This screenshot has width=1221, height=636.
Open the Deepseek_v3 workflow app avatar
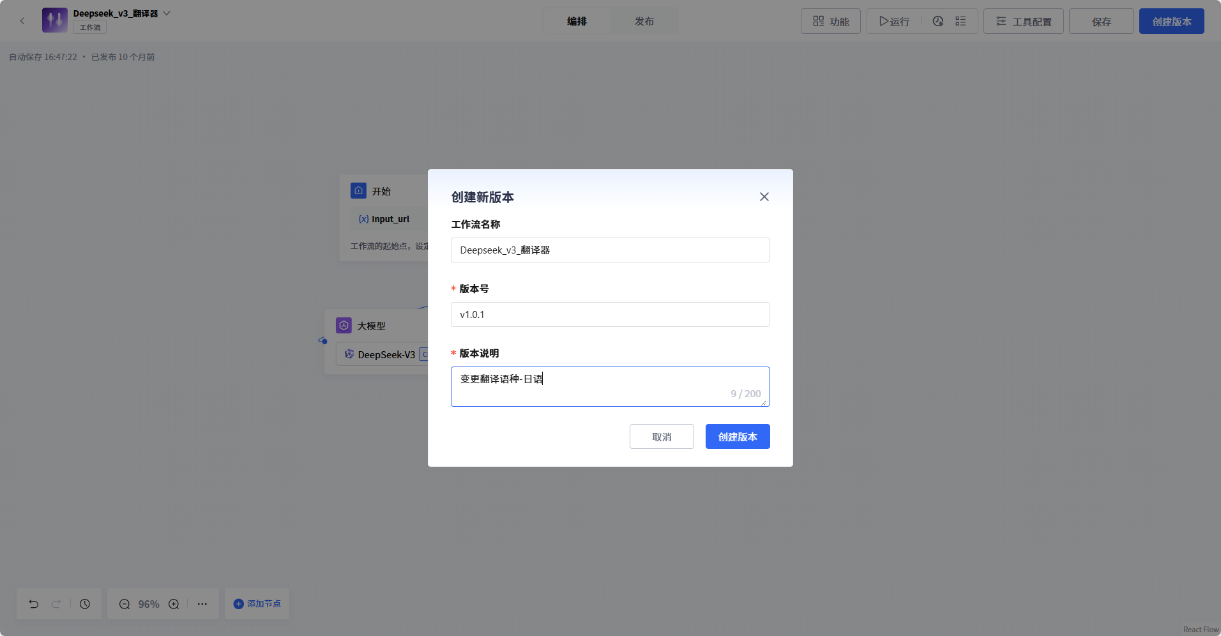click(55, 20)
